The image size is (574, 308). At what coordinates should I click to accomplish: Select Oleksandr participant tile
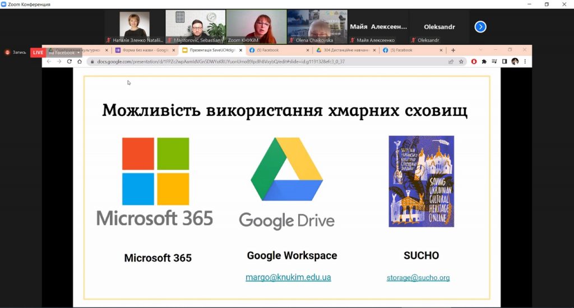coord(439,27)
